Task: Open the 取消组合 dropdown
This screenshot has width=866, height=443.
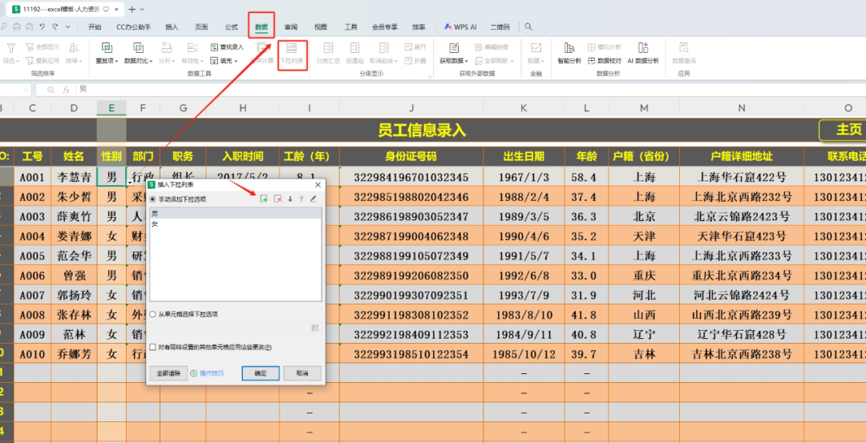Action: point(383,61)
